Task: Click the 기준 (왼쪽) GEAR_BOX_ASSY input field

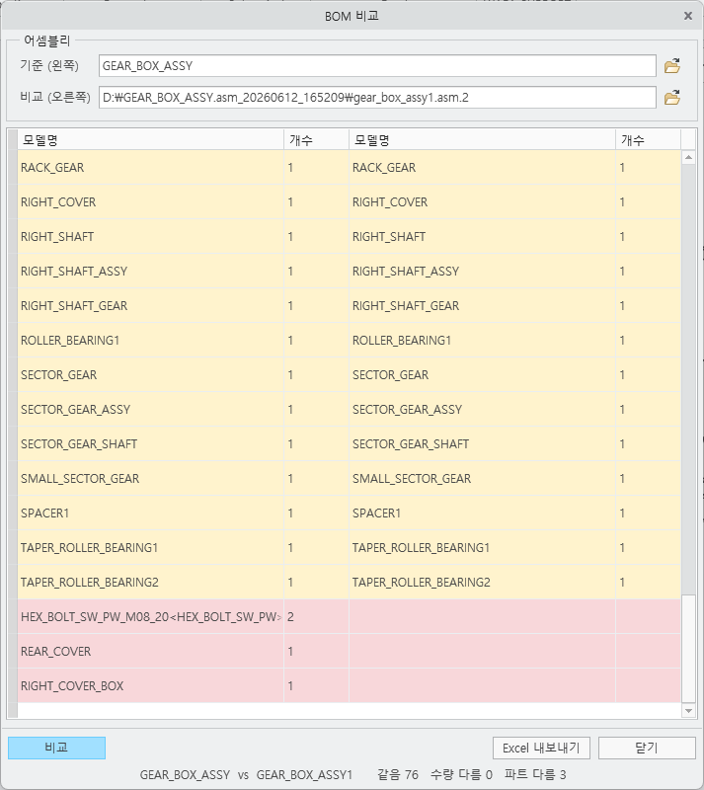Action: 377,66
